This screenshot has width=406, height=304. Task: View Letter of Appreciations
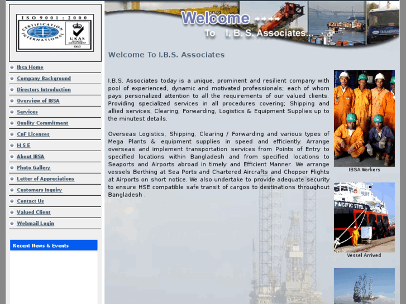(x=46, y=178)
